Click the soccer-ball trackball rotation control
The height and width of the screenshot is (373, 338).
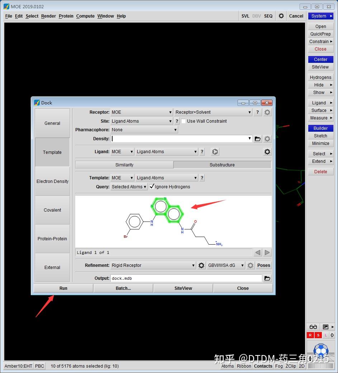pos(321,350)
